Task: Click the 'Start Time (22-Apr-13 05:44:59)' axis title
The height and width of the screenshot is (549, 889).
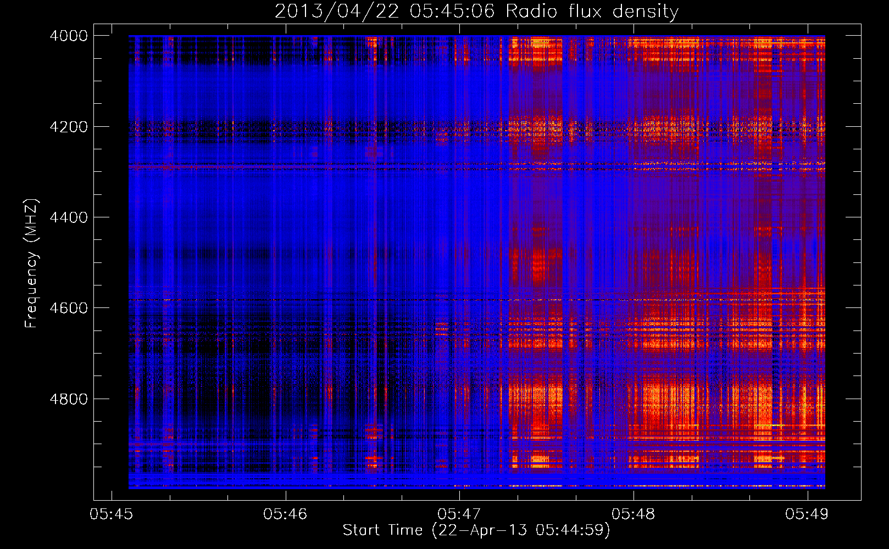Action: pyautogui.click(x=476, y=530)
